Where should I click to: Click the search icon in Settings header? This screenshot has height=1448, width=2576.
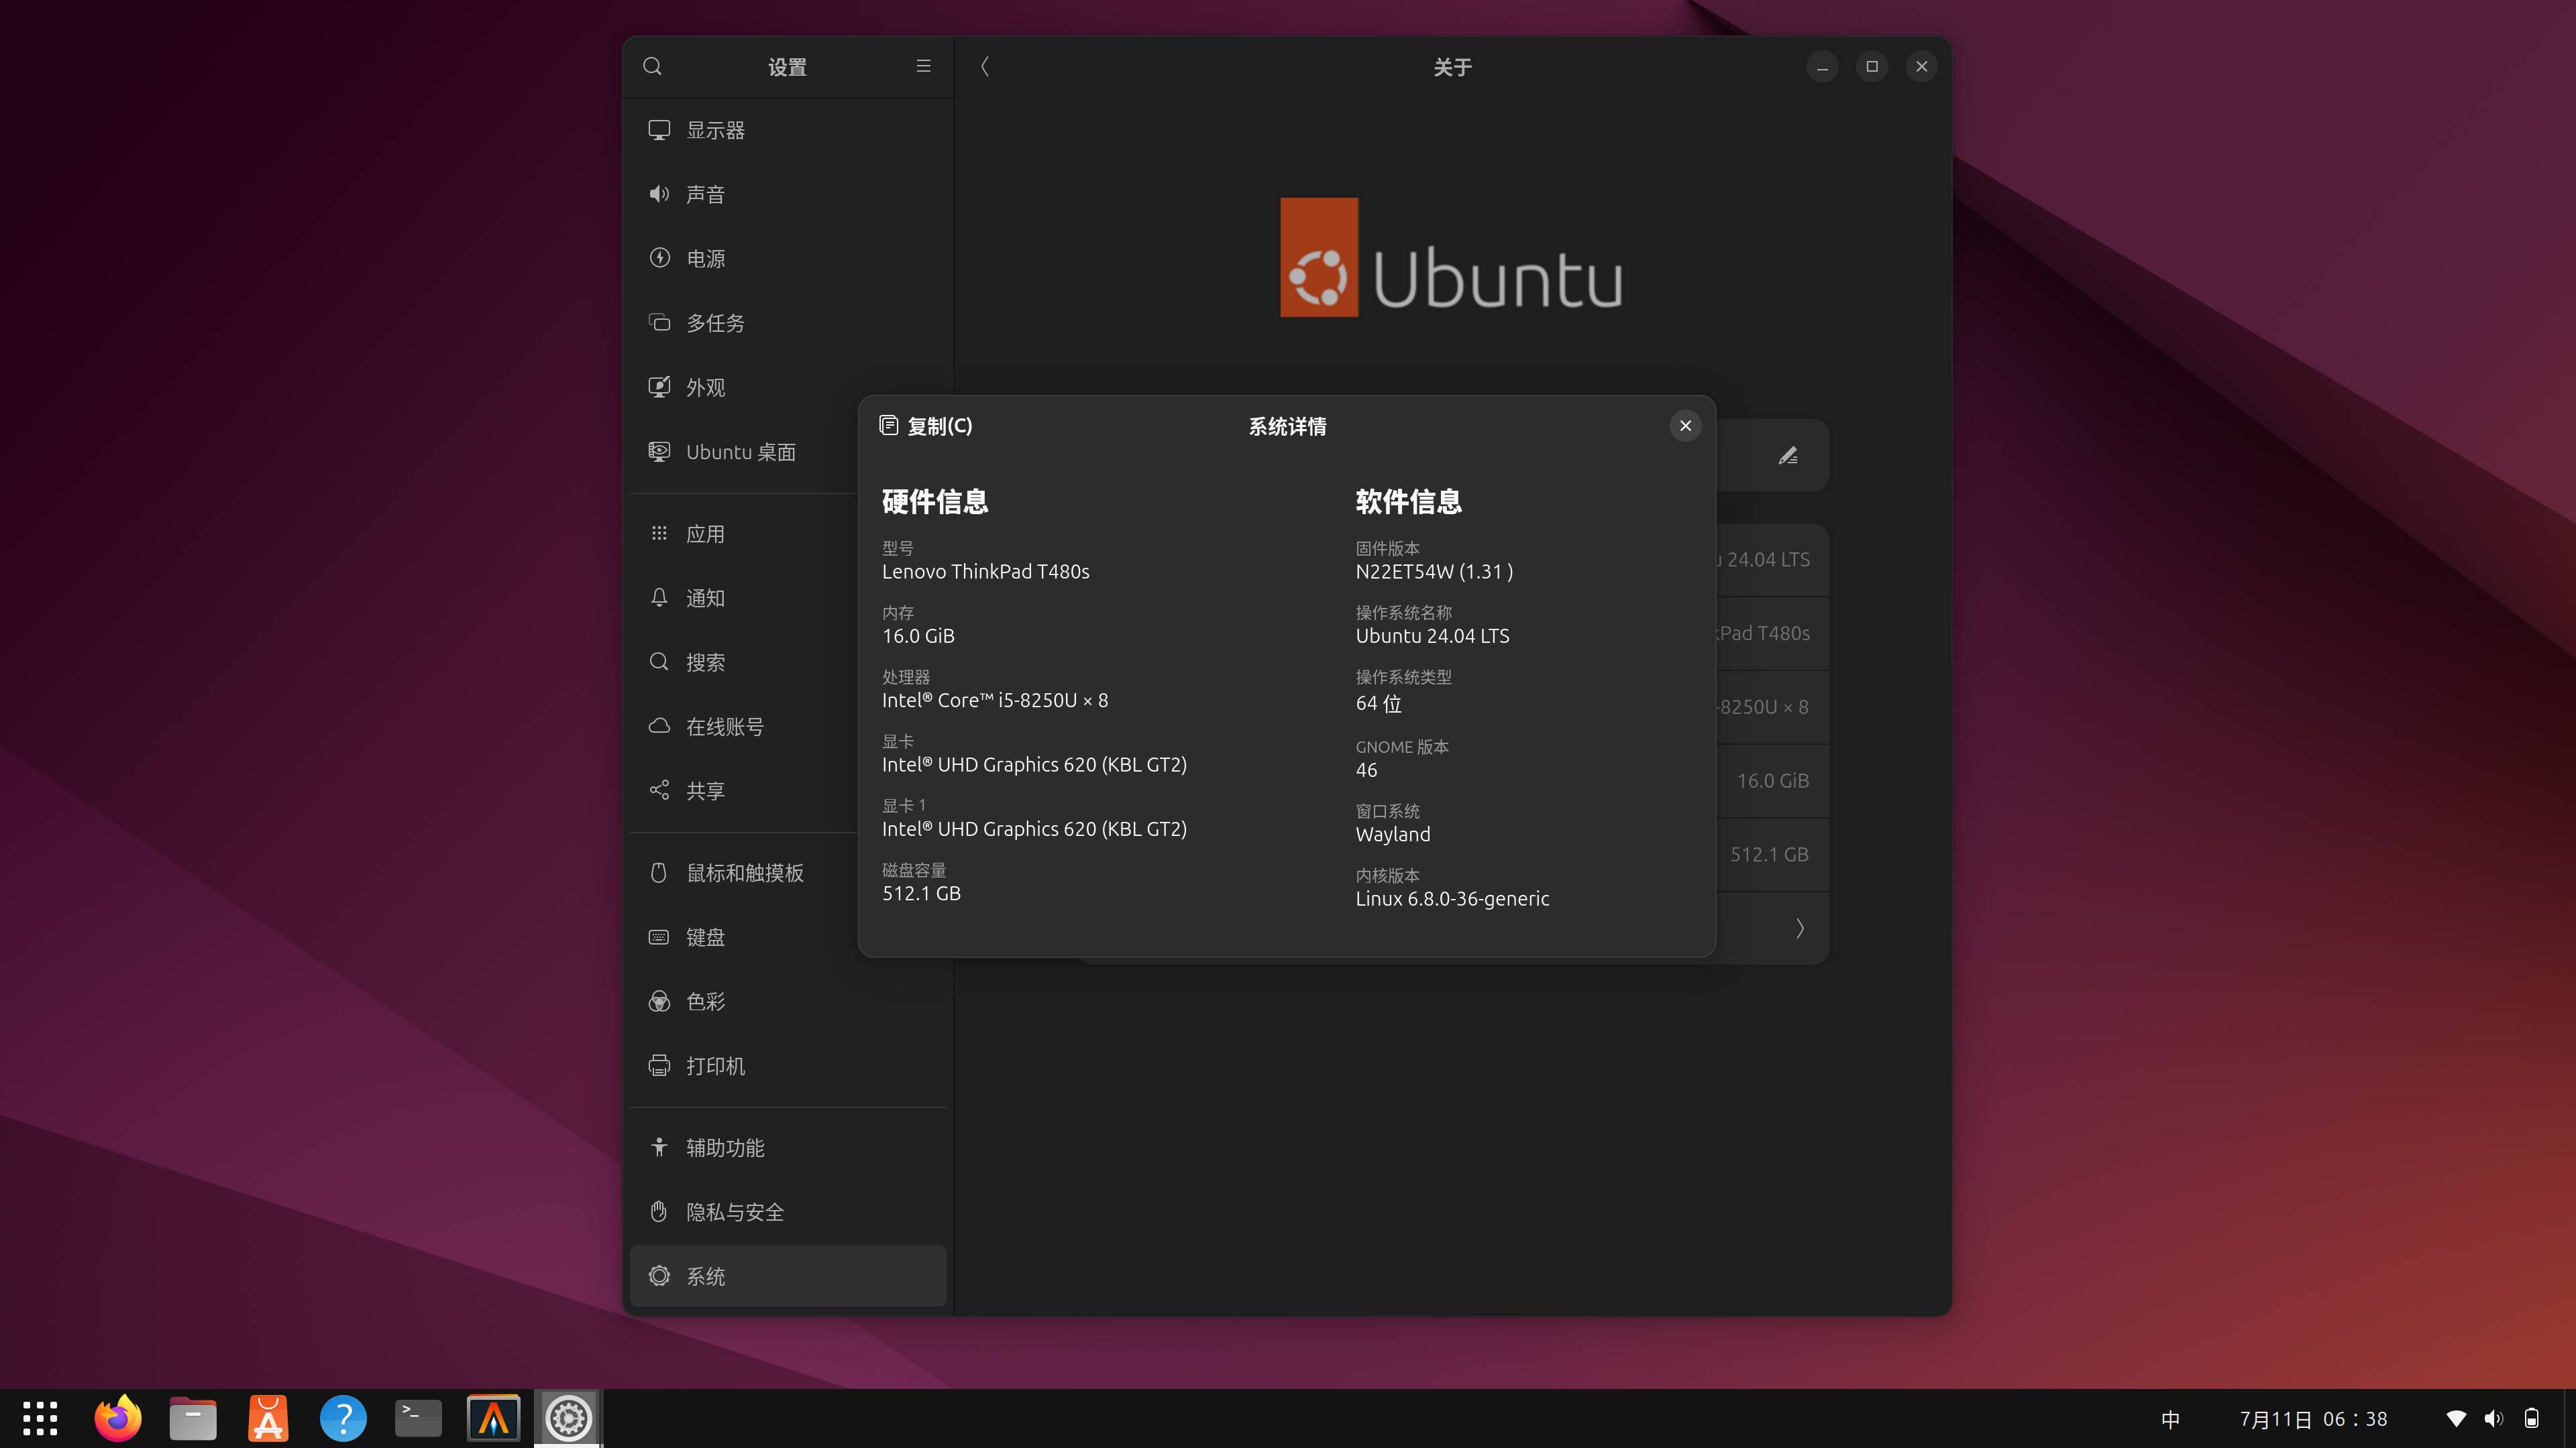coord(652,67)
